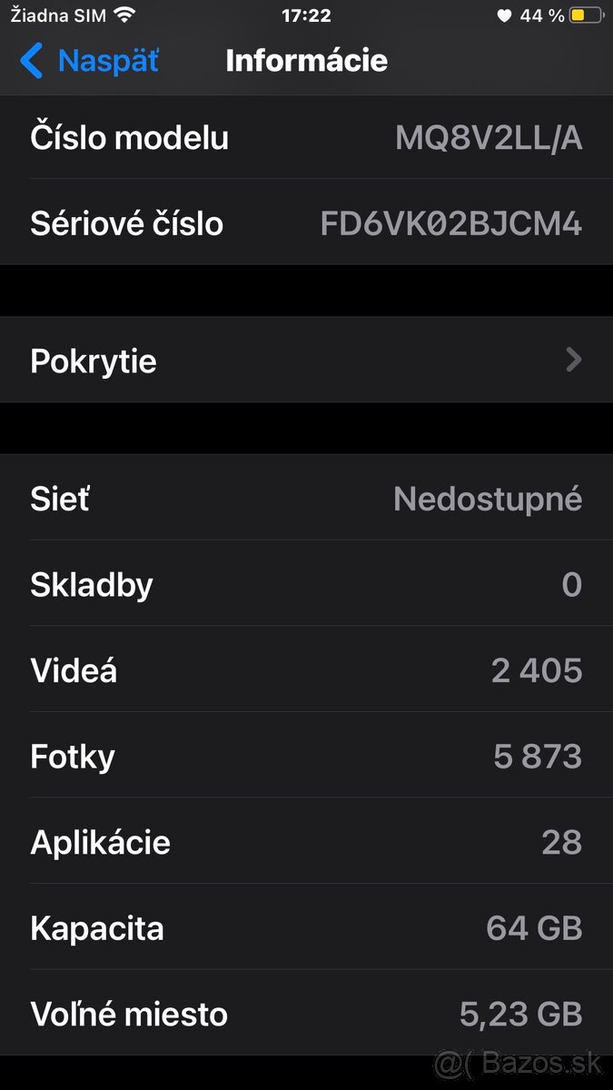Viewport: 613px width, 1090px height.
Task: Expand the Pokrytie chevron arrow
Action: [573, 361]
